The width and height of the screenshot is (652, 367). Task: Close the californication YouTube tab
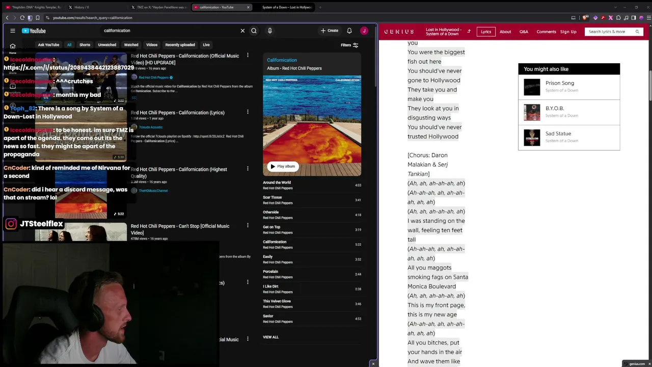[x=248, y=7]
